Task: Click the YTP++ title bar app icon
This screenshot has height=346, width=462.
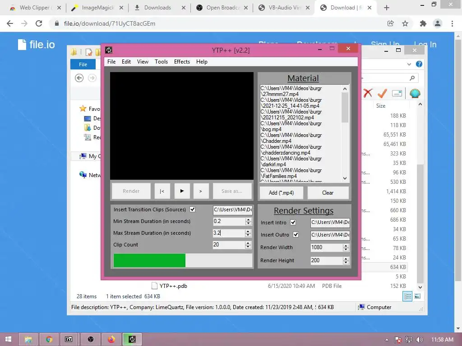Action: pos(109,50)
